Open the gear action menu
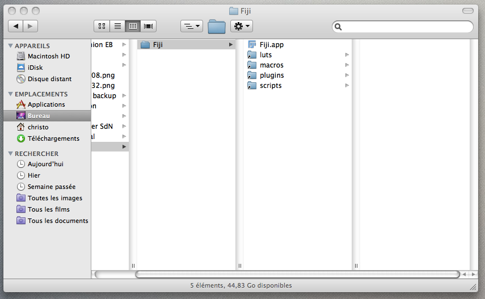 [242, 26]
